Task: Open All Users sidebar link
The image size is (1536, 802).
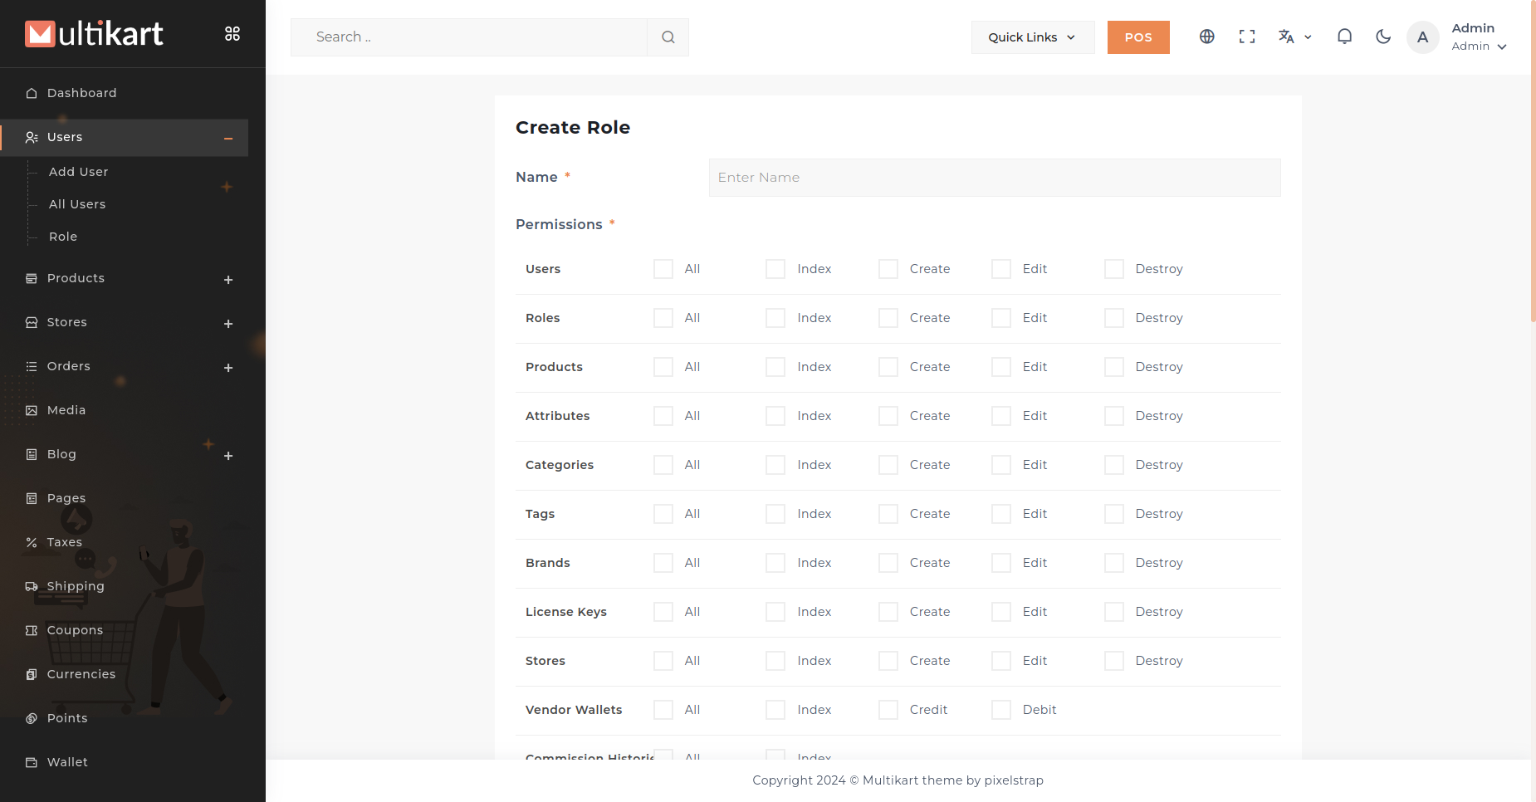Action: point(77,204)
